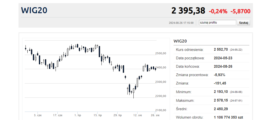Screen dimensions: 276x120
Task: Click the 2200,00 price level label
Action: [160, 96]
